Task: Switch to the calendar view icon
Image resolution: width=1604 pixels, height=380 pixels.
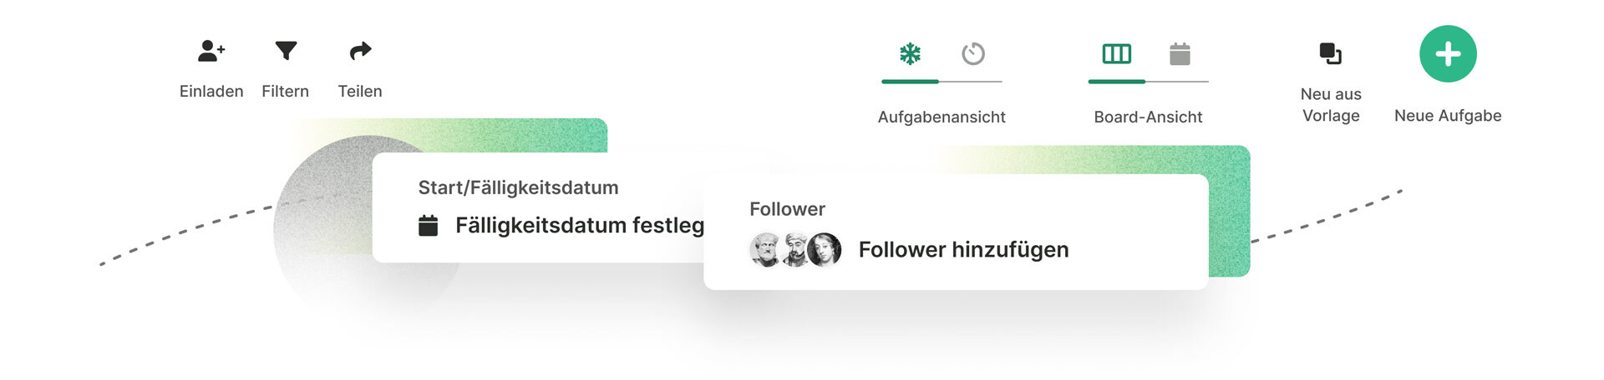Action: coord(1180,54)
